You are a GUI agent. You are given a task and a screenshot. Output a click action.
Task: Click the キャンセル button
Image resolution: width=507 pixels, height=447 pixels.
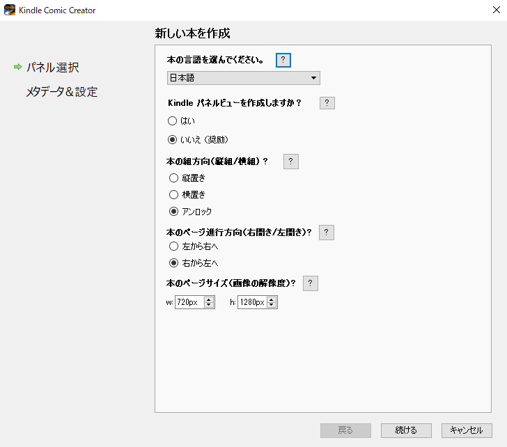(467, 430)
